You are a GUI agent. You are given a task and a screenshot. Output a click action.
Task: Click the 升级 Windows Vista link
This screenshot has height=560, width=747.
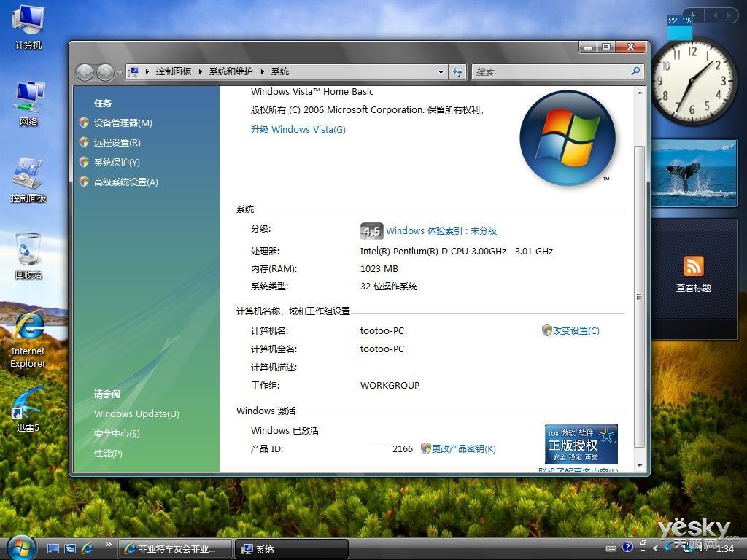298,129
